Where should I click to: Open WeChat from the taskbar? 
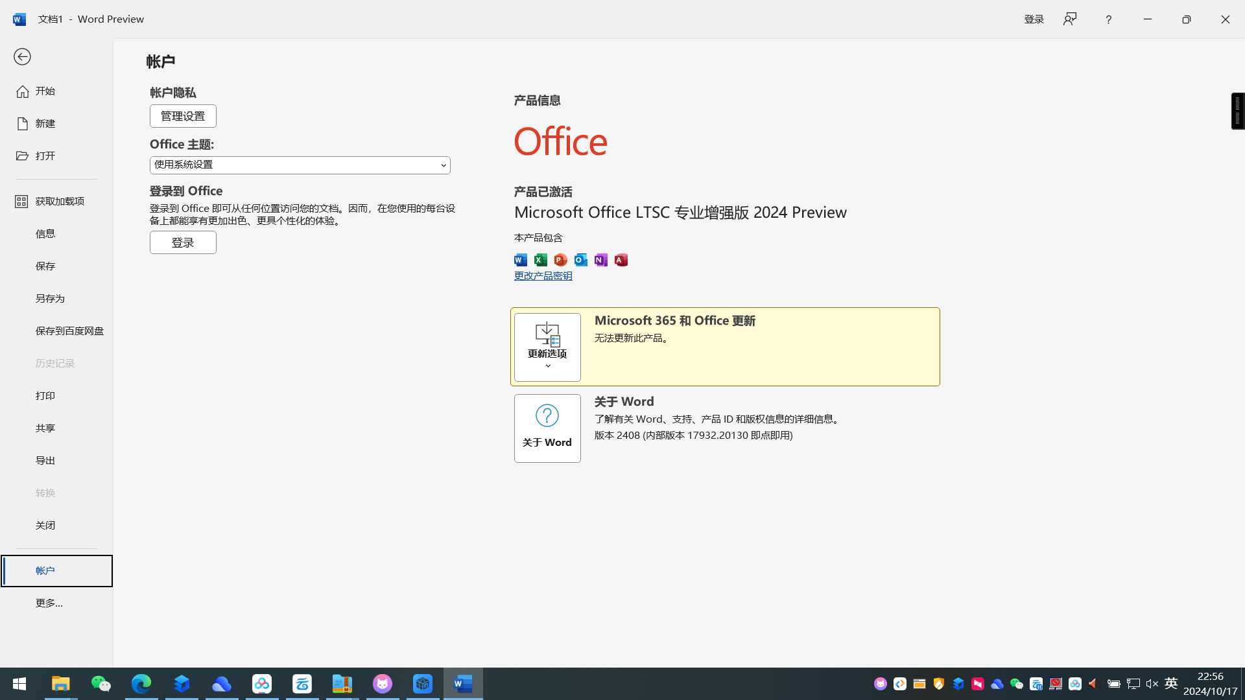pyautogui.click(x=101, y=684)
